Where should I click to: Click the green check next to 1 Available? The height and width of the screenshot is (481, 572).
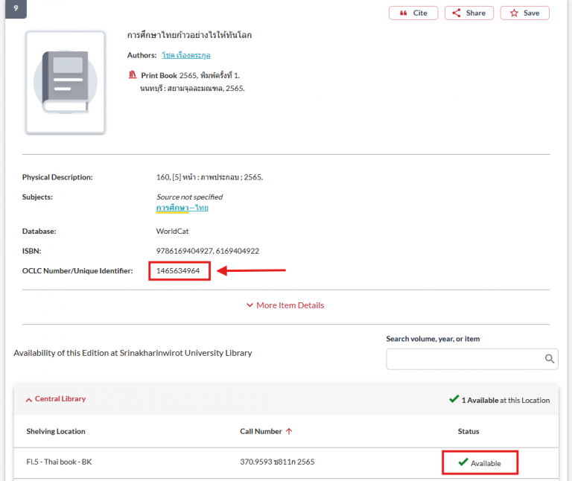click(454, 399)
